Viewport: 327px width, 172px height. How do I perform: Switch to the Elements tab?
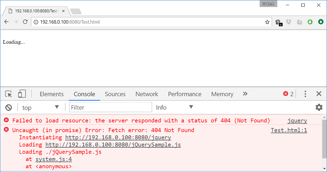[x=52, y=94]
